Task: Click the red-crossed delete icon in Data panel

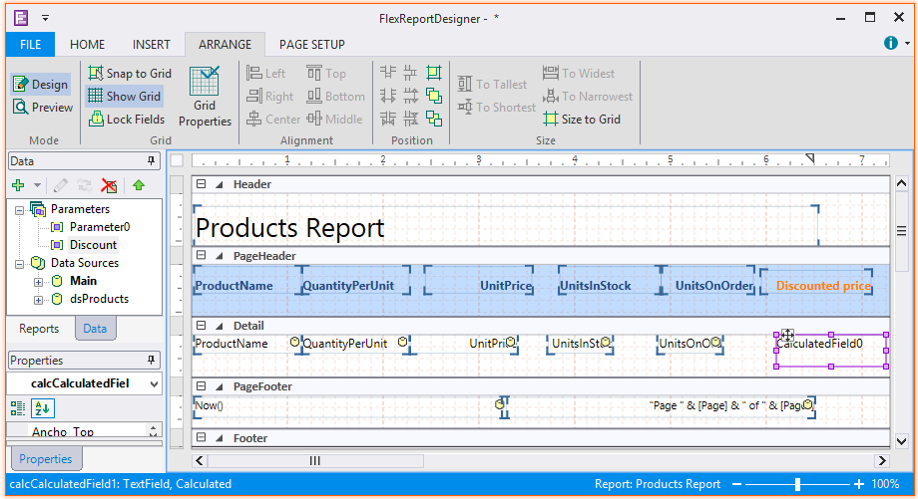Action: (x=110, y=185)
